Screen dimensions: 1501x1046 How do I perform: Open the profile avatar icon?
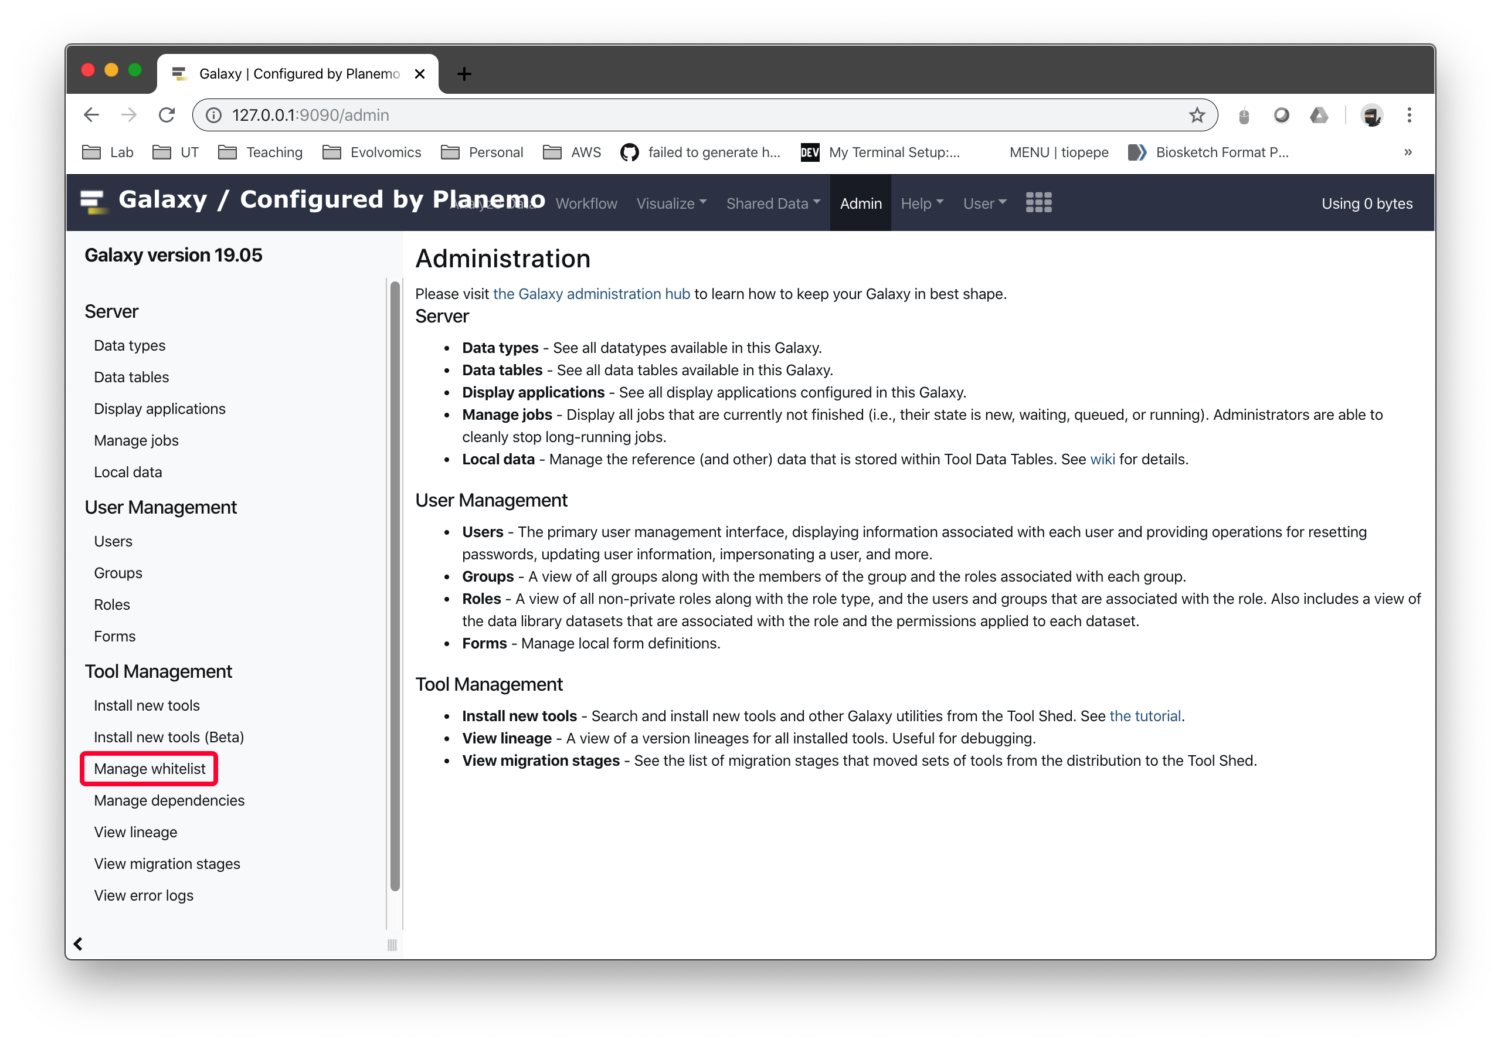1371,115
